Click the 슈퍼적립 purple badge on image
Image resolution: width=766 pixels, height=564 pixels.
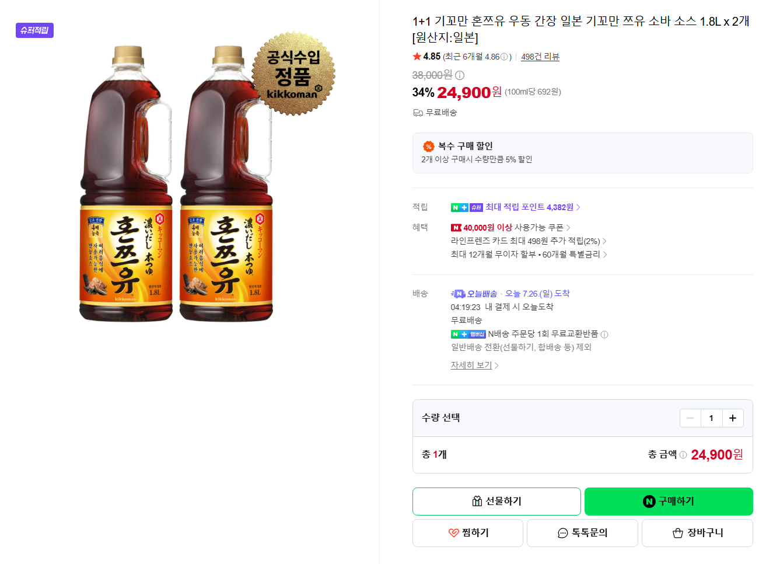(x=34, y=30)
